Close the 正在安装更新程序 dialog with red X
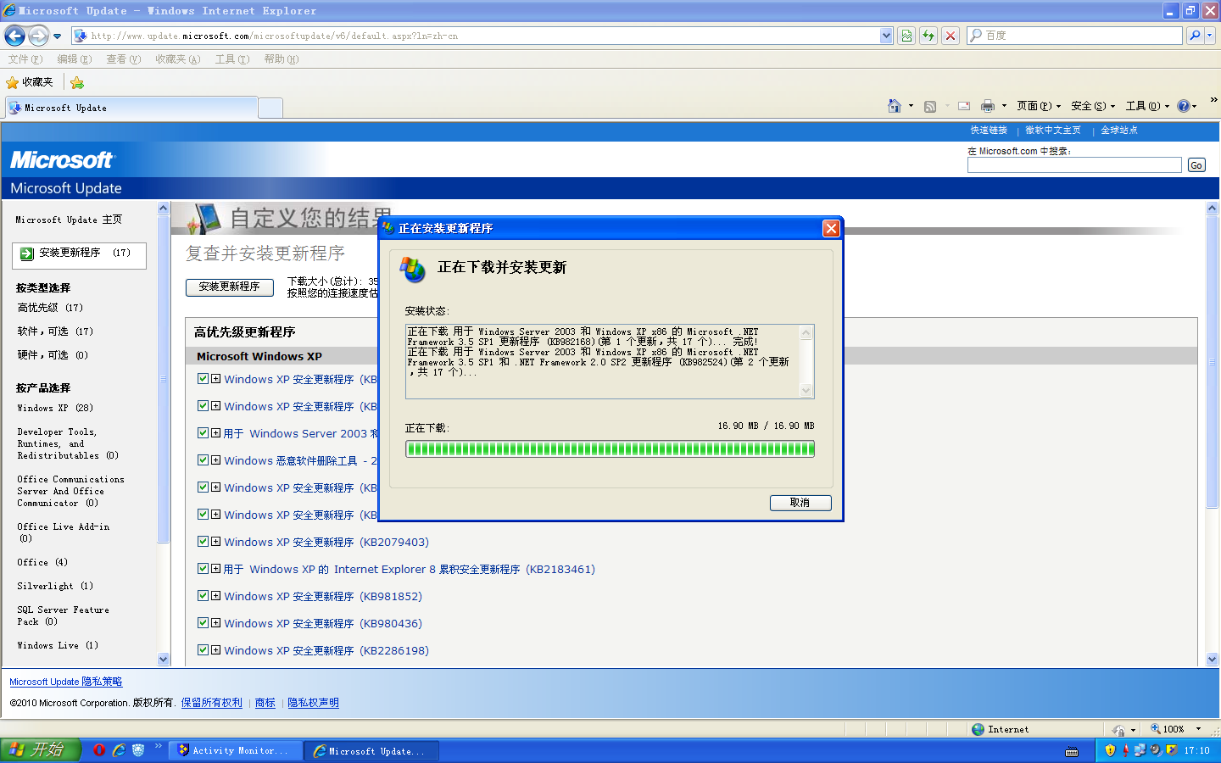The image size is (1221, 763). (x=831, y=228)
